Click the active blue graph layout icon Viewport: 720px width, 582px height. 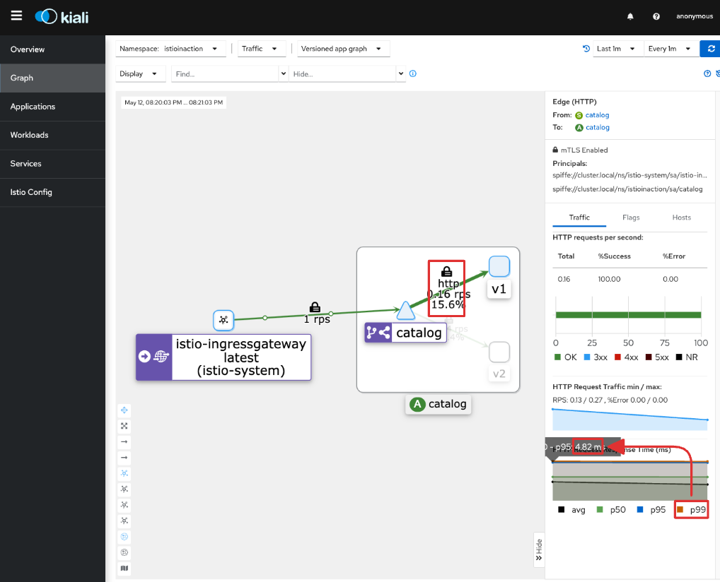coord(124,473)
